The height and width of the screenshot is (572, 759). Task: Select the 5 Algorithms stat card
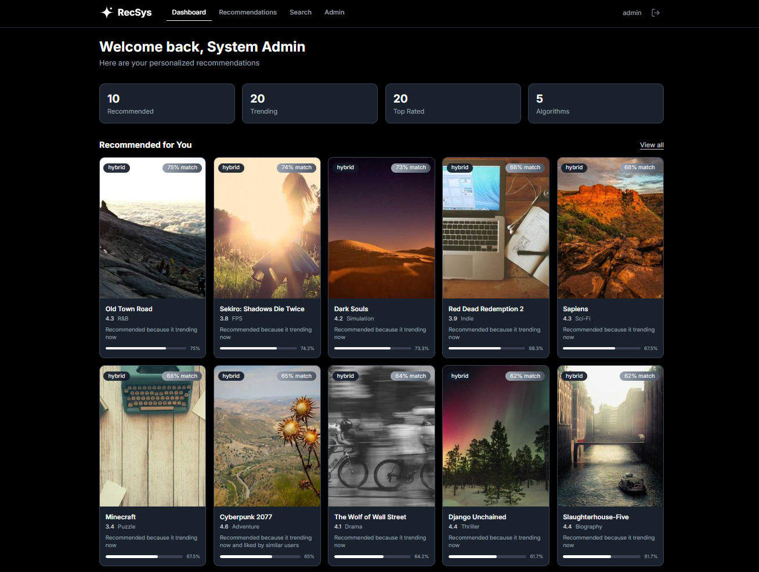click(596, 103)
